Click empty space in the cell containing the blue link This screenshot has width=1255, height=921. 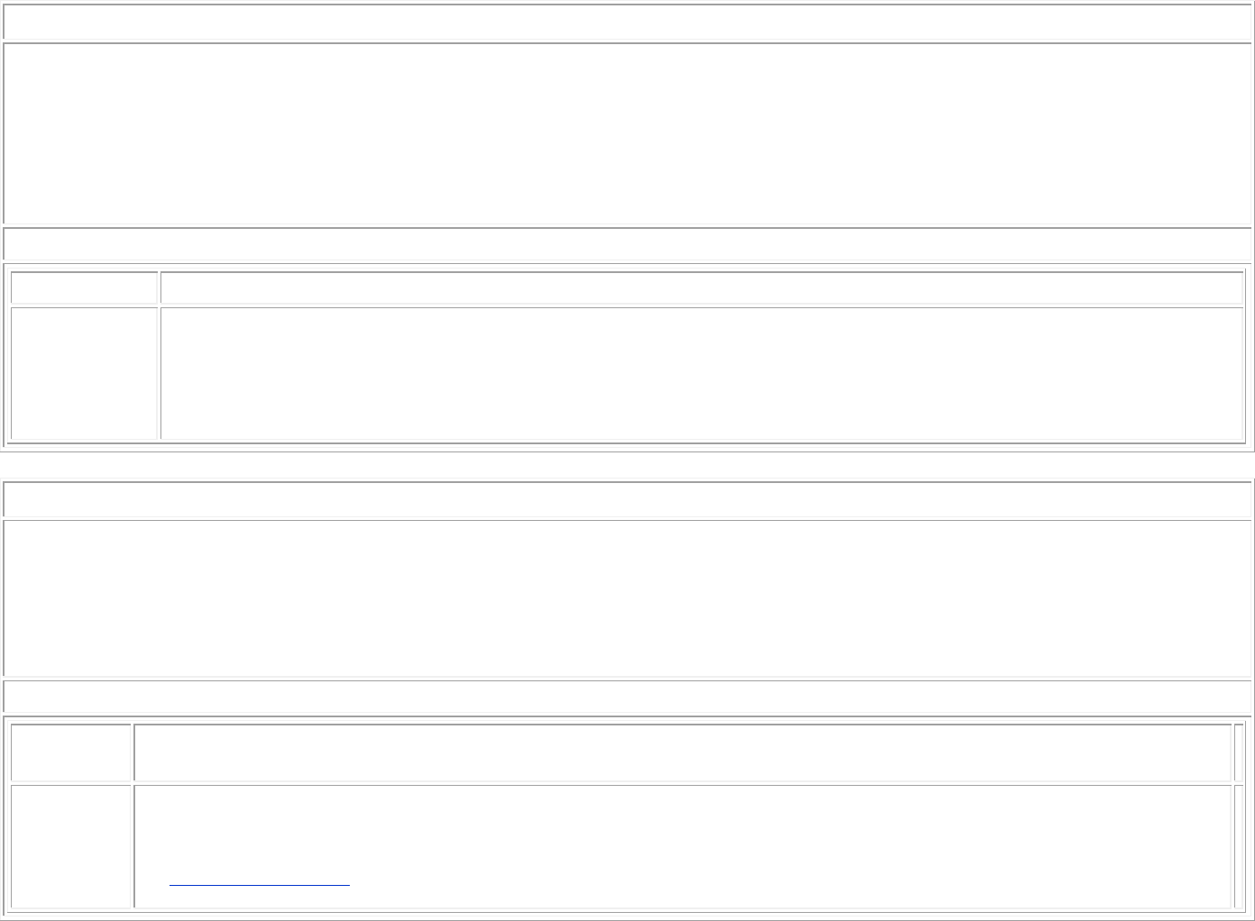click(x=682, y=829)
